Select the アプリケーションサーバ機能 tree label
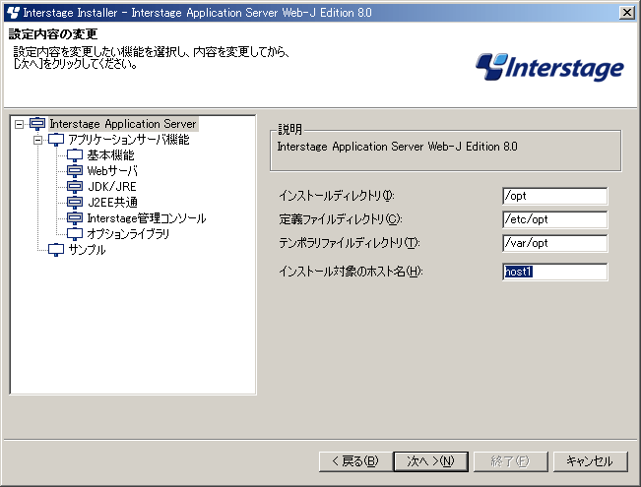This screenshot has width=641, height=487. [129, 140]
